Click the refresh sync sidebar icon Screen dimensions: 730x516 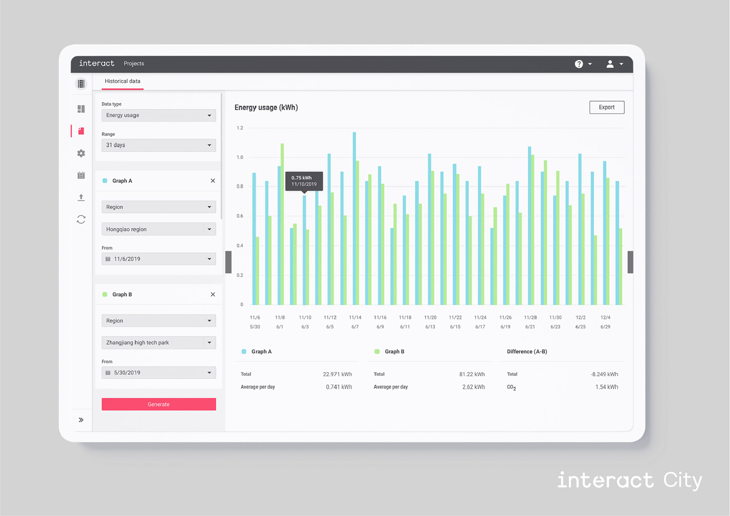(81, 219)
